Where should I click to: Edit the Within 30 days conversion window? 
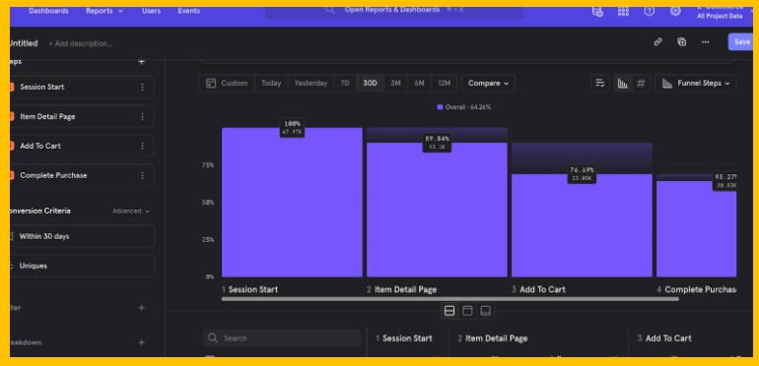click(82, 236)
